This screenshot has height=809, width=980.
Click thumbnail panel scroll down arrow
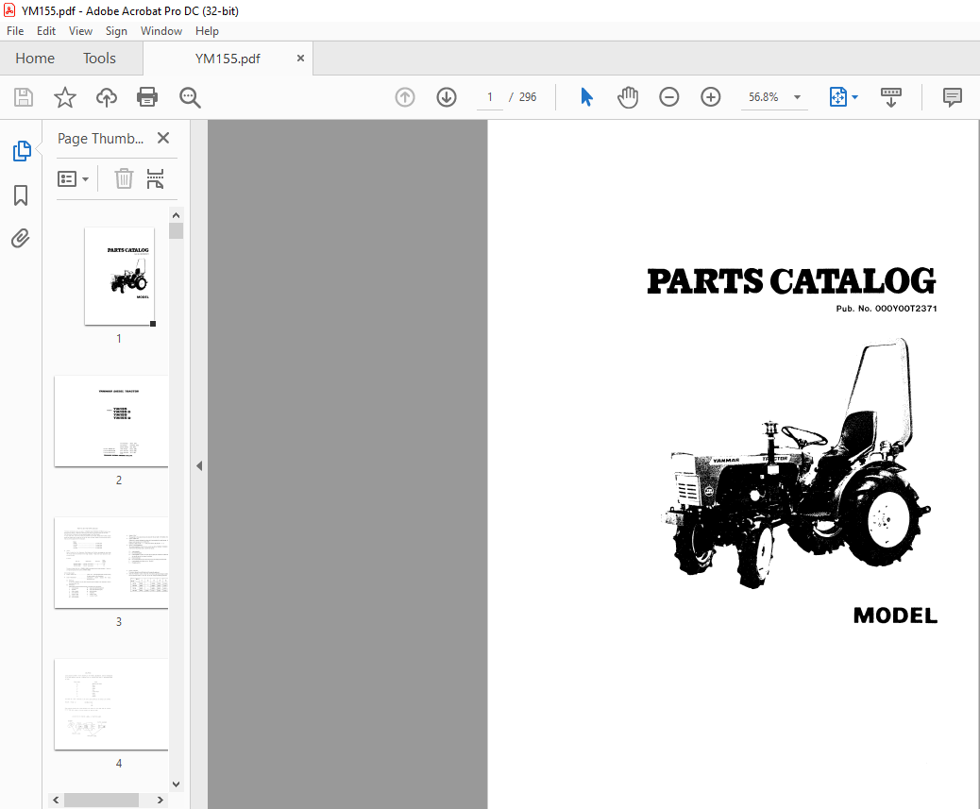(x=177, y=784)
